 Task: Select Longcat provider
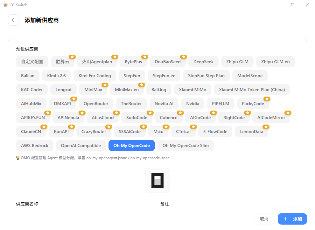pos(64,90)
